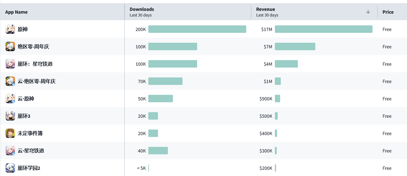Click the 崩坏：星穹铁道 app icon
This screenshot has width=407, height=176.
pos(10,64)
